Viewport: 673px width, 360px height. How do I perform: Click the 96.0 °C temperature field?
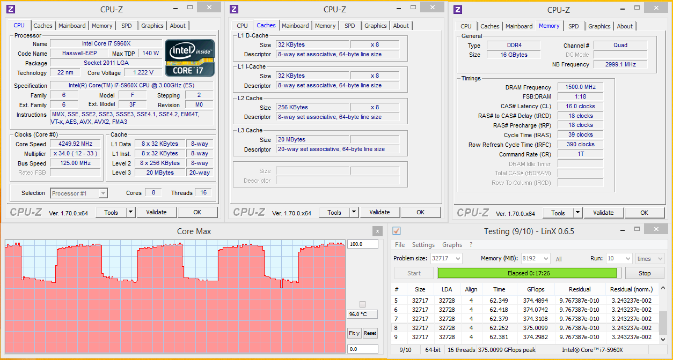[x=362, y=314]
